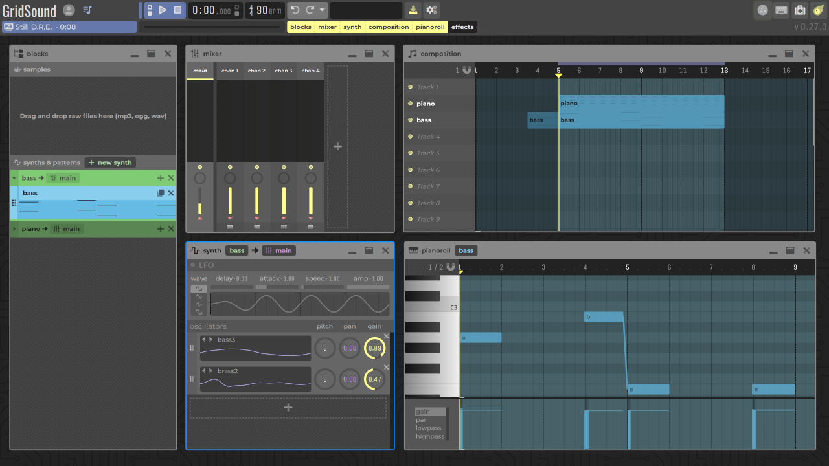This screenshot has width=829, height=466.
Task: Toggle composition magnet snap icon
Action: coord(467,70)
